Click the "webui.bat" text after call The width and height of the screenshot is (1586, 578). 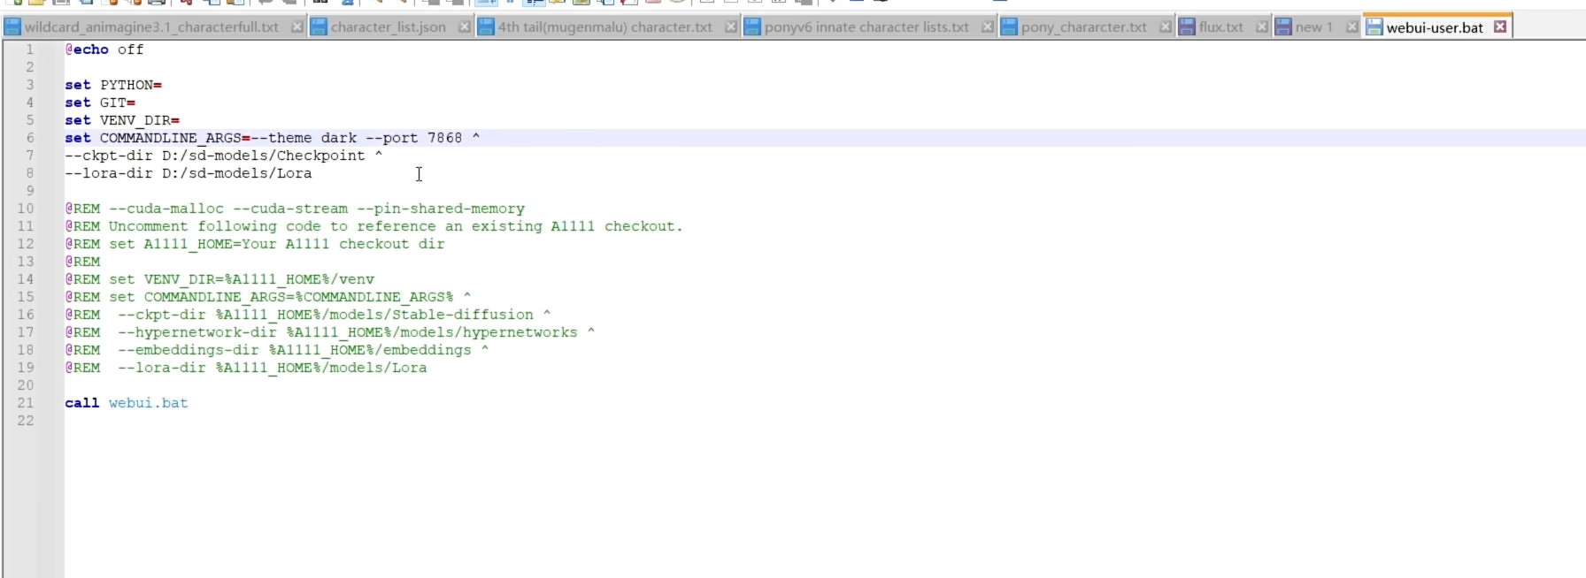148,403
